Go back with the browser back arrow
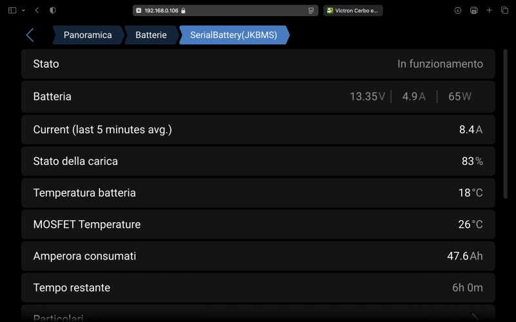This screenshot has height=322, width=516. 37,10
